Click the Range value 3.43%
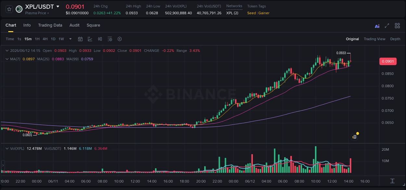The width and height of the screenshot is (406, 190). (x=195, y=51)
